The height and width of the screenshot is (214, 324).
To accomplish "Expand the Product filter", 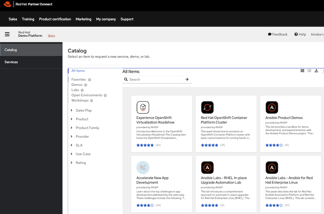I will point(80,119).
